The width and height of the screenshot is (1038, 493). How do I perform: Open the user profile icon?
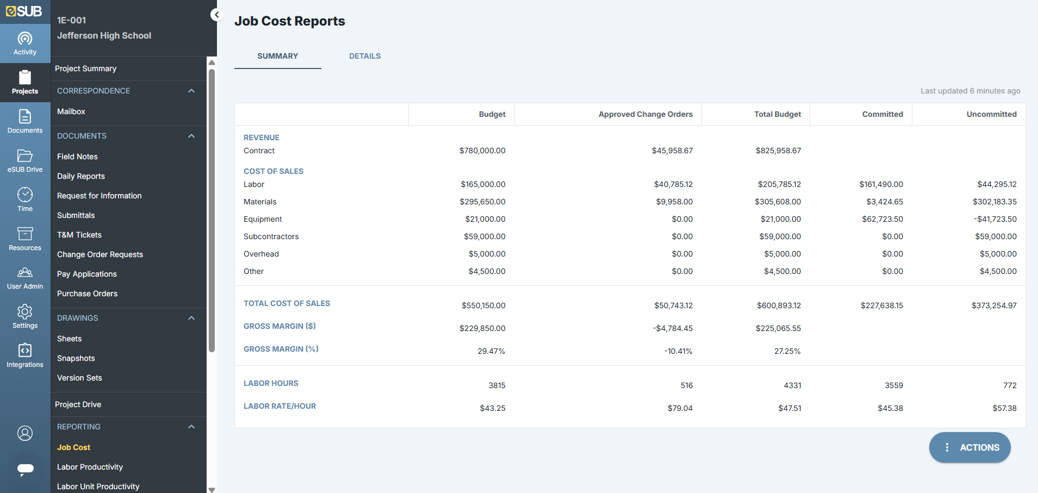tap(25, 433)
